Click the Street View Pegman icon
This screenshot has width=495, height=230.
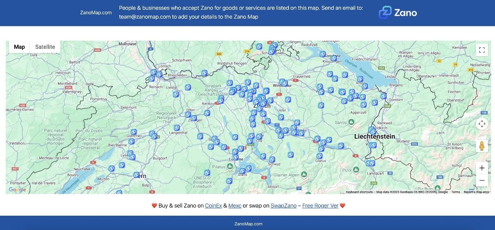click(x=482, y=146)
